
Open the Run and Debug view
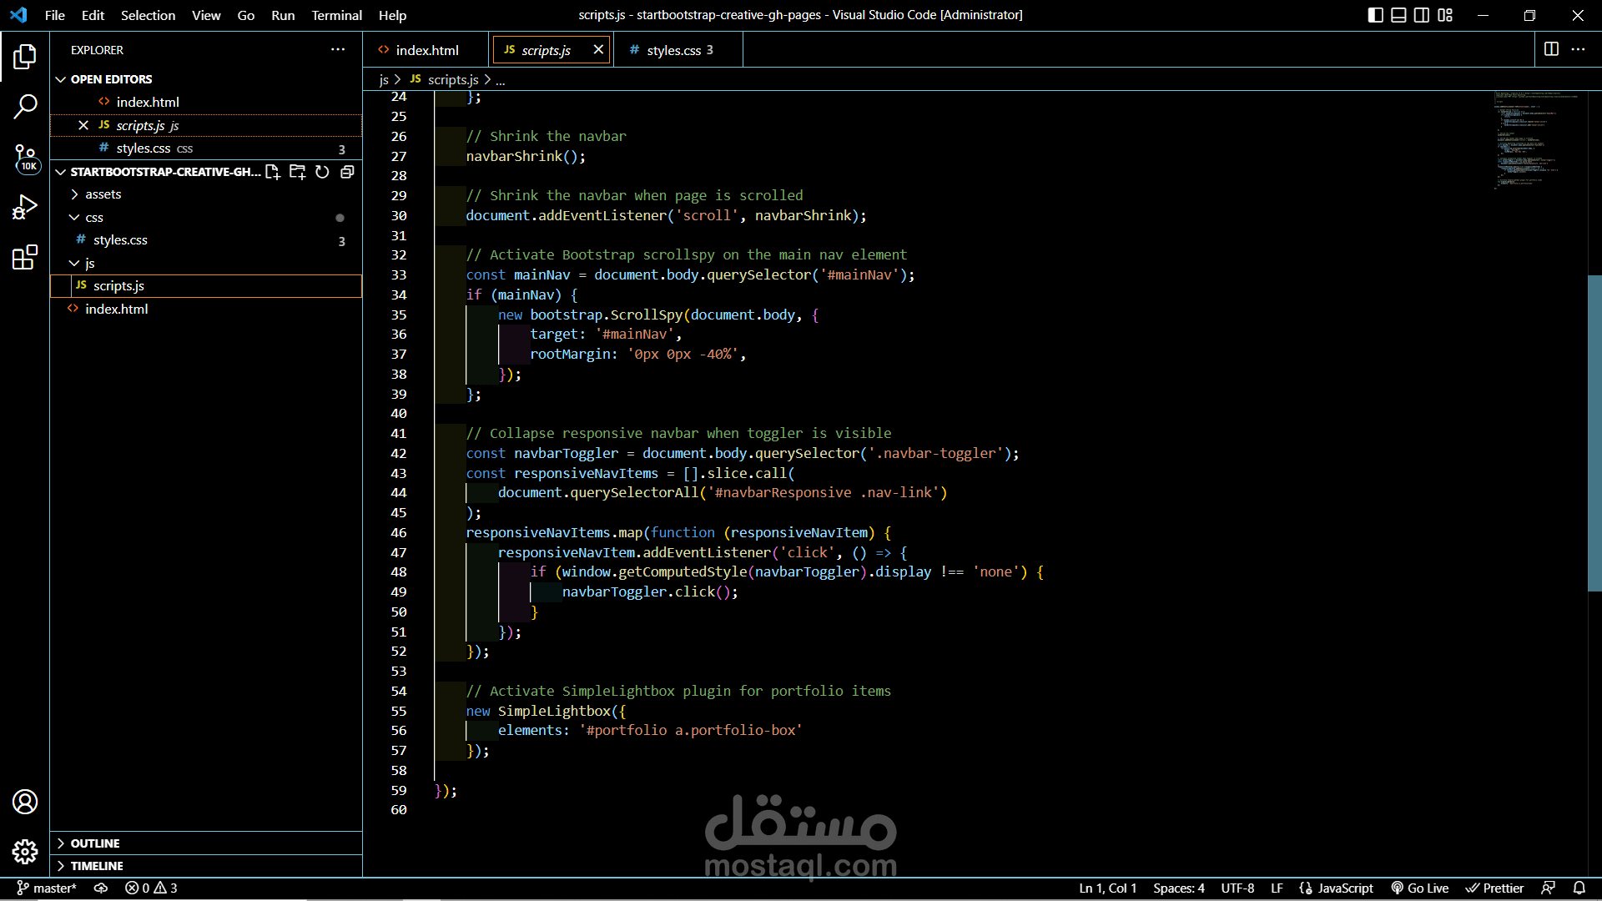coord(25,207)
